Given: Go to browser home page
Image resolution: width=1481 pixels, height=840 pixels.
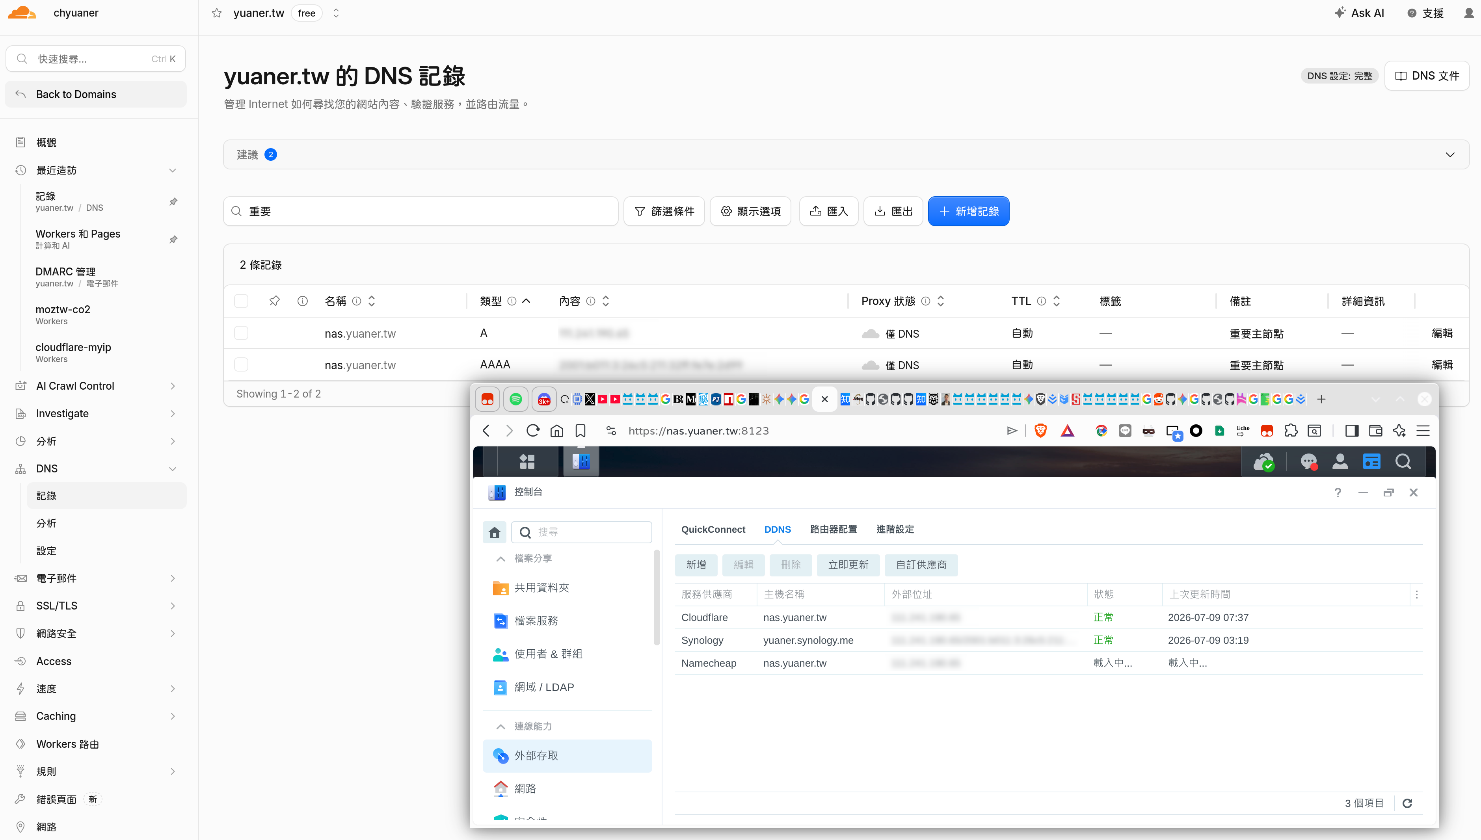Looking at the screenshot, I should [556, 430].
